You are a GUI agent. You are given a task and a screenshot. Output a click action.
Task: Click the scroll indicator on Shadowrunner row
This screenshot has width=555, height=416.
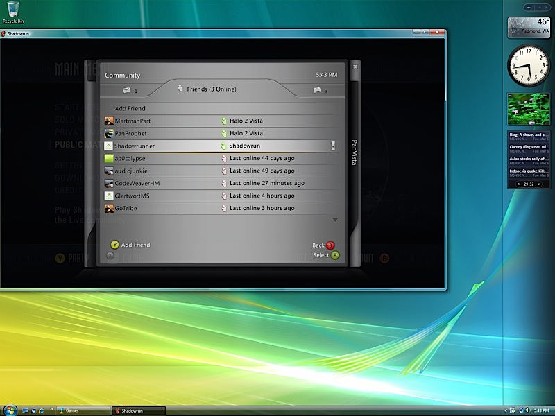click(x=333, y=146)
